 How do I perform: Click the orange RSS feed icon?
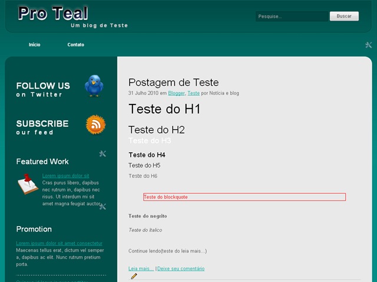pyautogui.click(x=95, y=125)
